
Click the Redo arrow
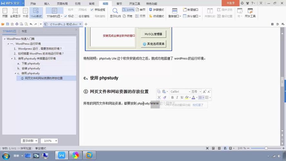point(36,24)
